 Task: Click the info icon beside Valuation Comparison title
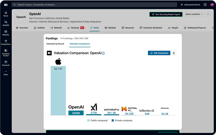tap(103, 53)
